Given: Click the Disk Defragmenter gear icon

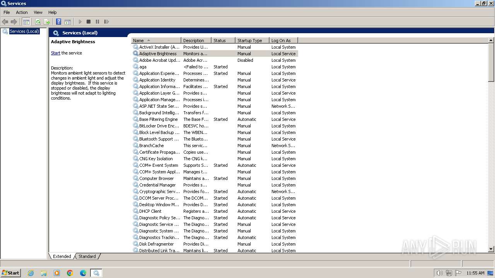Looking at the screenshot, I should tap(136, 244).
